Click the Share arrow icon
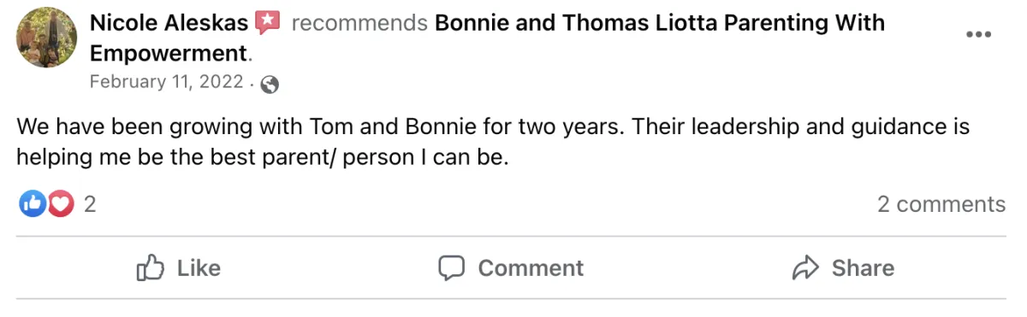 (806, 268)
